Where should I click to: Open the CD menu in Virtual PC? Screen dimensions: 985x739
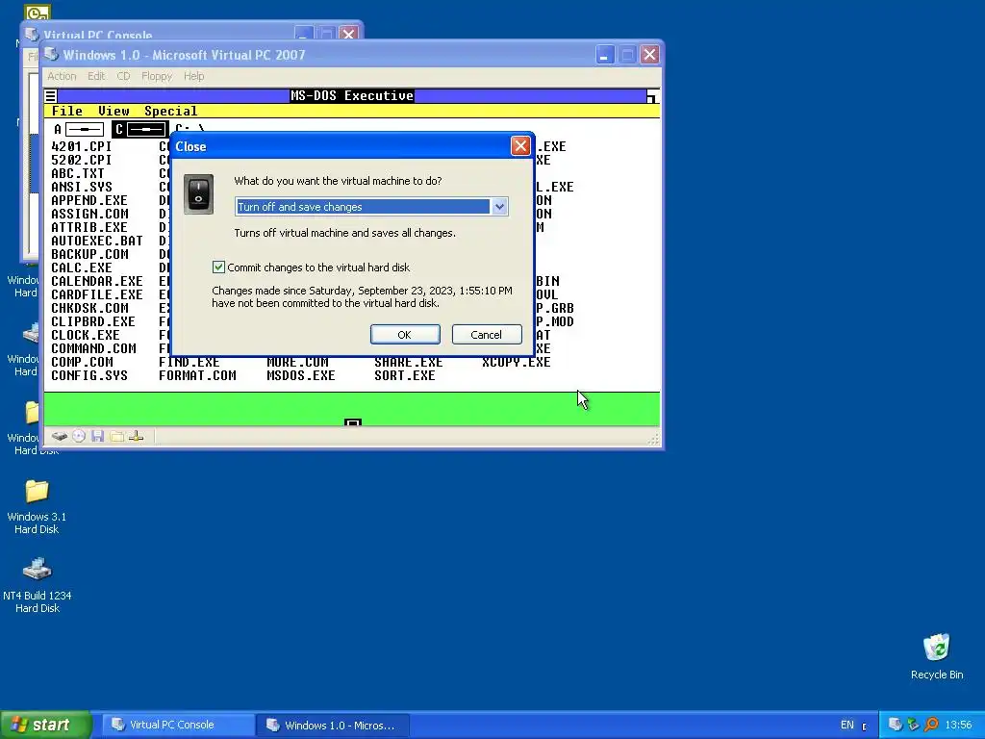pyautogui.click(x=123, y=76)
